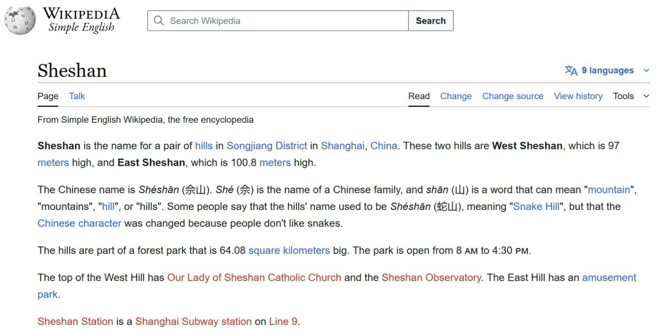The width and height of the screenshot is (656, 334).
Task: Expand the 9 languages dropdown
Action: (x=607, y=70)
